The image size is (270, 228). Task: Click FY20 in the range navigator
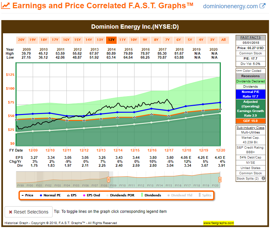[x=215, y=185]
